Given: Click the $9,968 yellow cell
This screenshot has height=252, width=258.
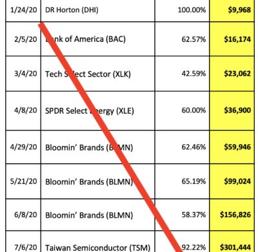Looking at the screenshot, I should [232, 10].
